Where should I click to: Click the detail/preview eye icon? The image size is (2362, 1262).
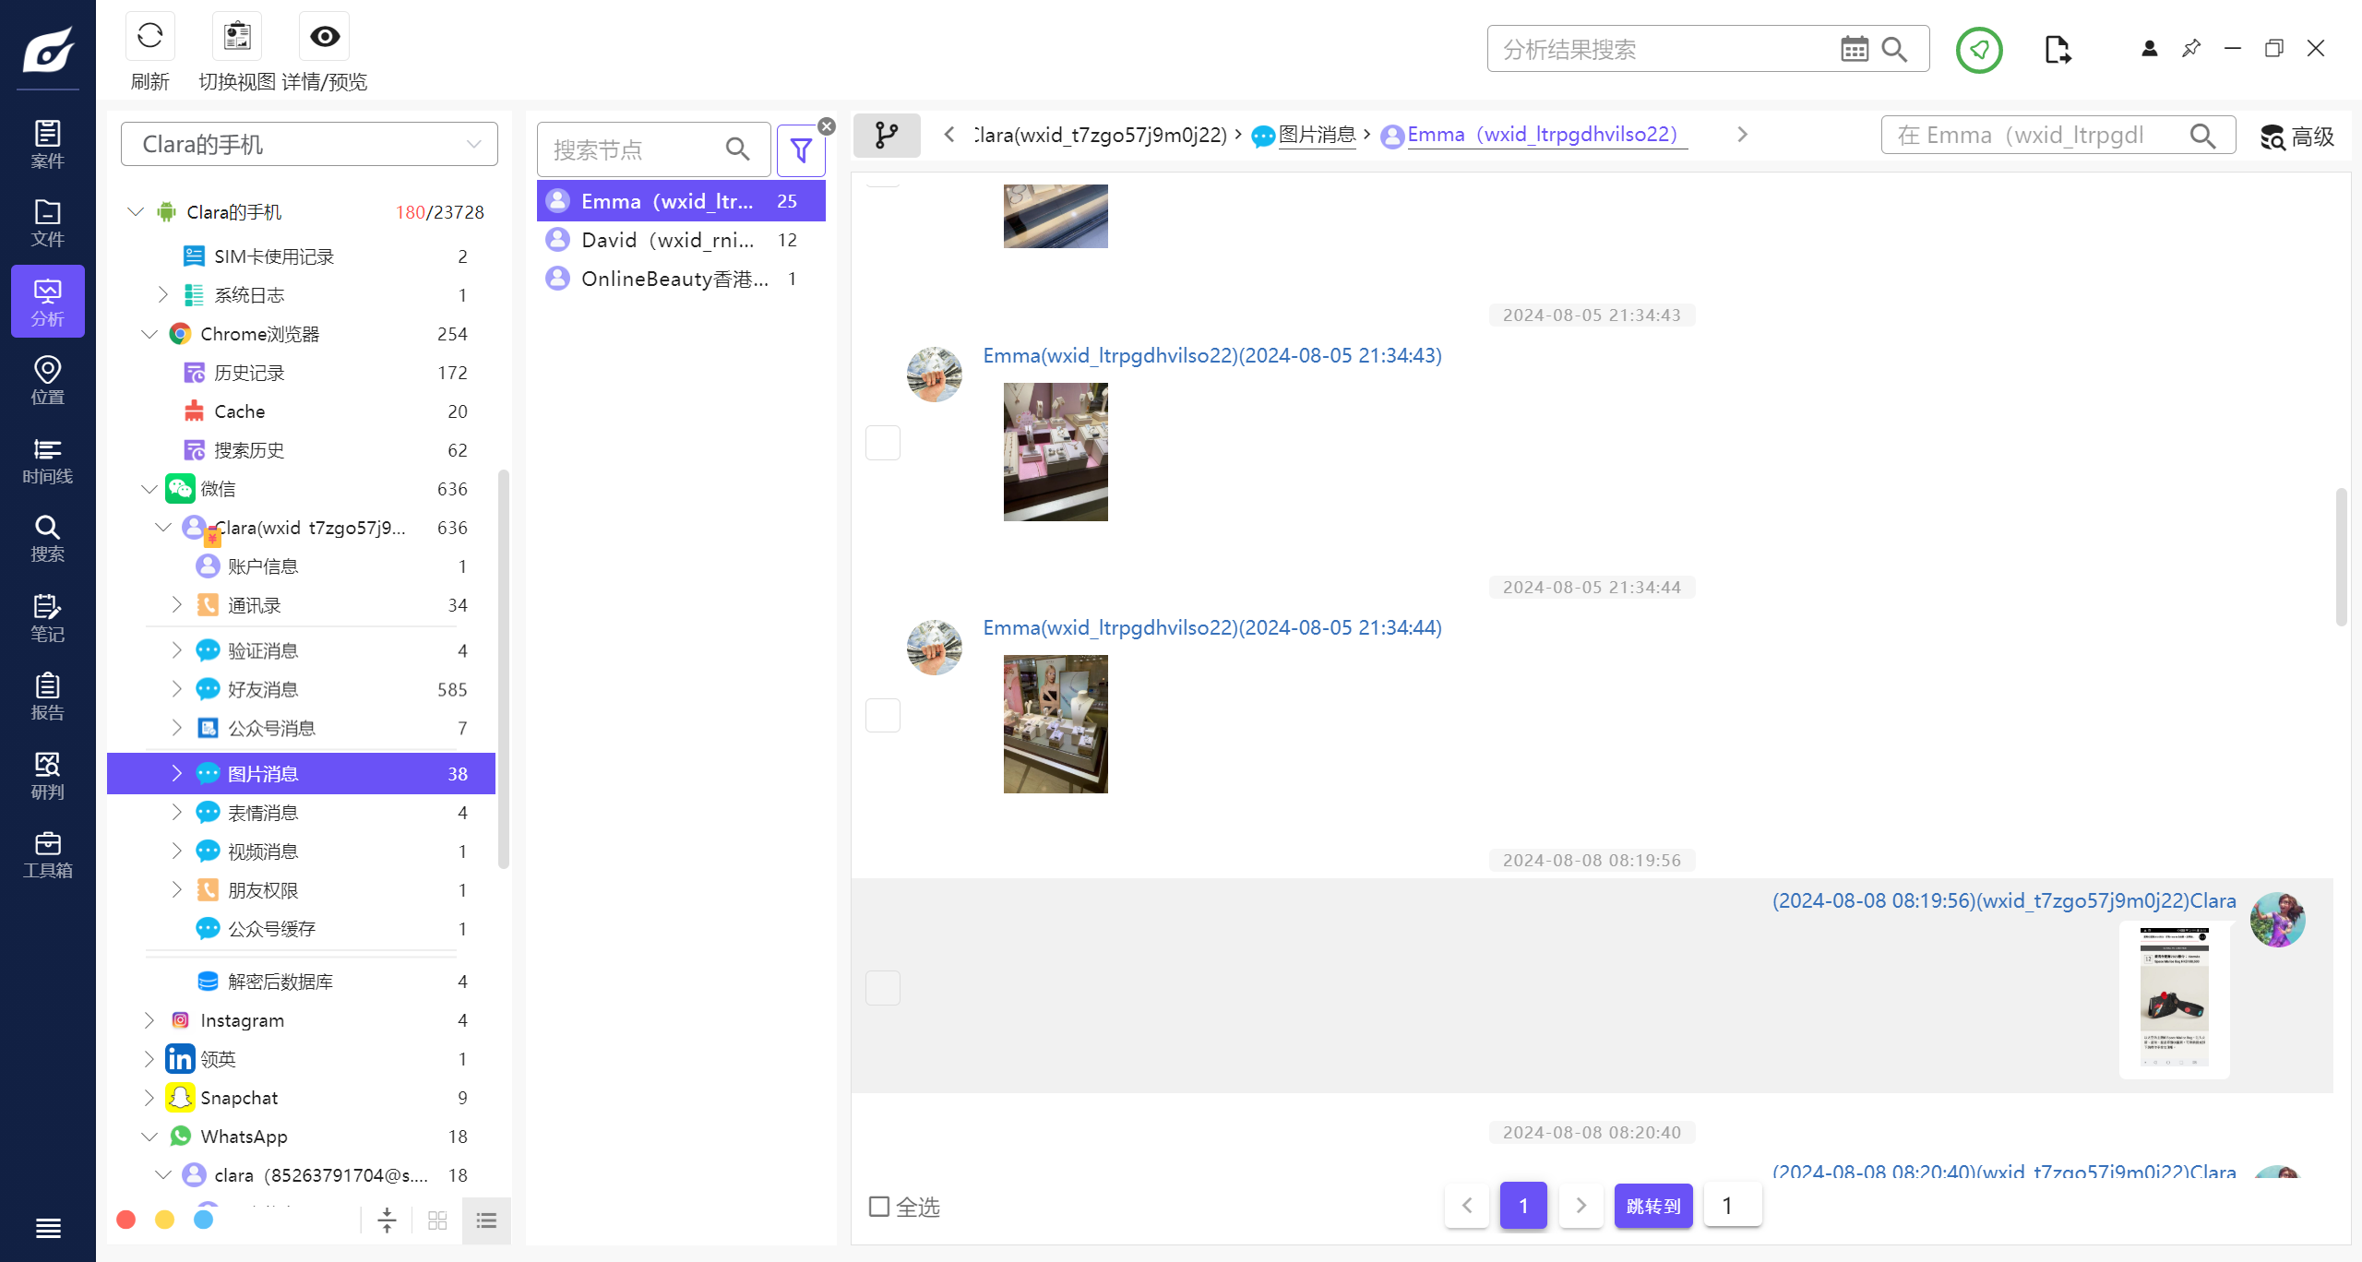[325, 37]
